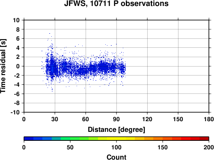The width and height of the screenshot is (214, 160).
Task: Click the 'Time residual [s]' axis label
Action: point(3,66)
